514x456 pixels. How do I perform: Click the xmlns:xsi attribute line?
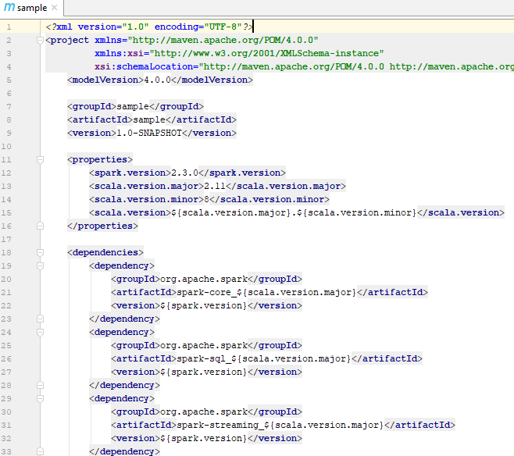coord(239,53)
